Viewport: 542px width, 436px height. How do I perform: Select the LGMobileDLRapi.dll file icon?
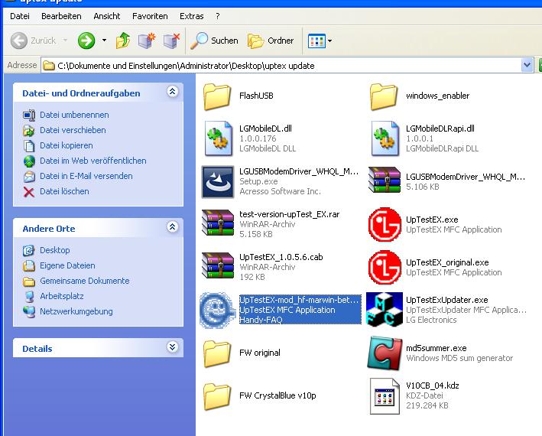click(385, 138)
